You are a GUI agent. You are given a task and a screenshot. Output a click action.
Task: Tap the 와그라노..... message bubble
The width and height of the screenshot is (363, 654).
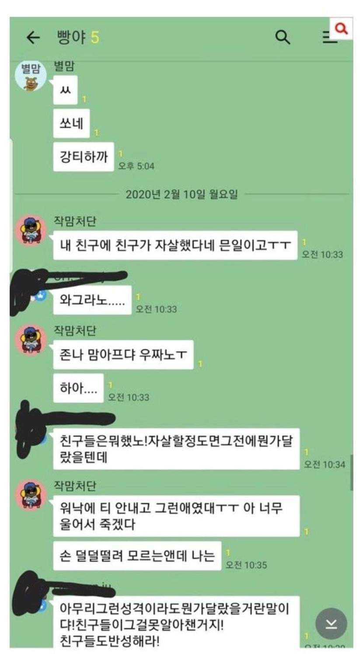point(92,300)
